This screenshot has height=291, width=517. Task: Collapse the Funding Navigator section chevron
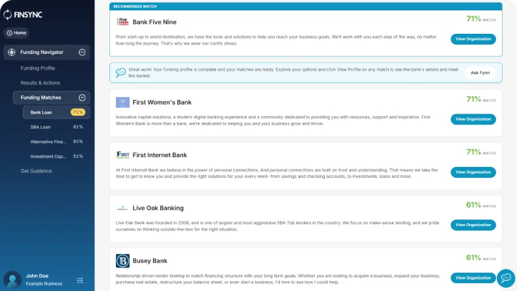pyautogui.click(x=82, y=52)
